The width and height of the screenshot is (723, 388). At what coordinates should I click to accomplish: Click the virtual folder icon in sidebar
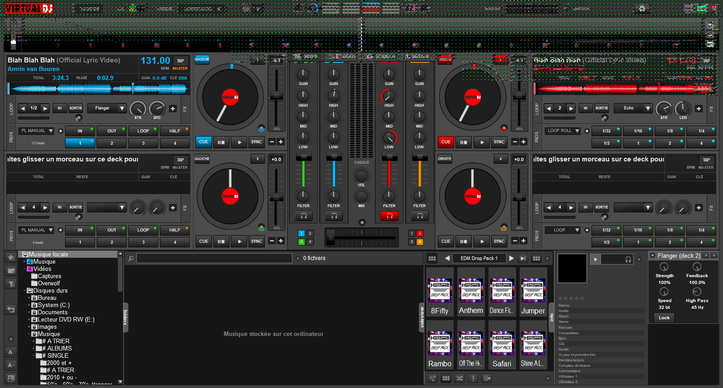point(11,270)
